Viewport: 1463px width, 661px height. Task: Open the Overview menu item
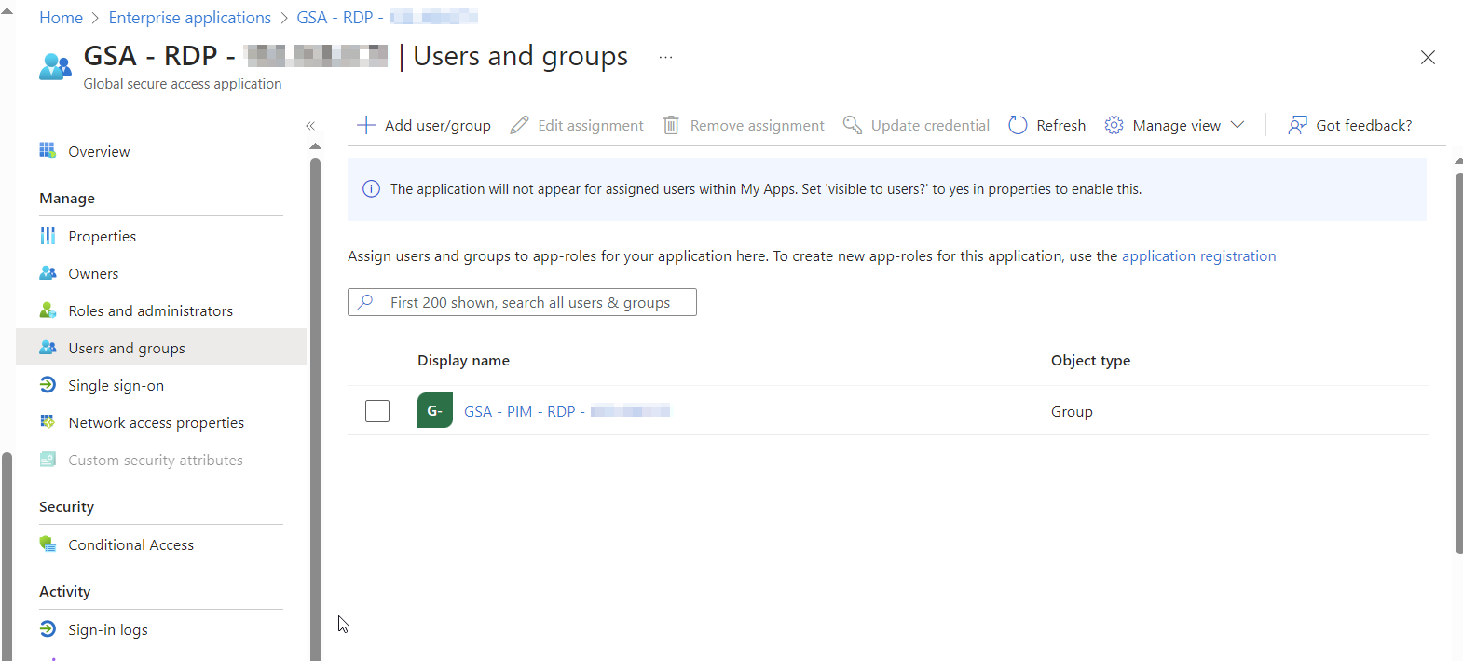(161, 151)
